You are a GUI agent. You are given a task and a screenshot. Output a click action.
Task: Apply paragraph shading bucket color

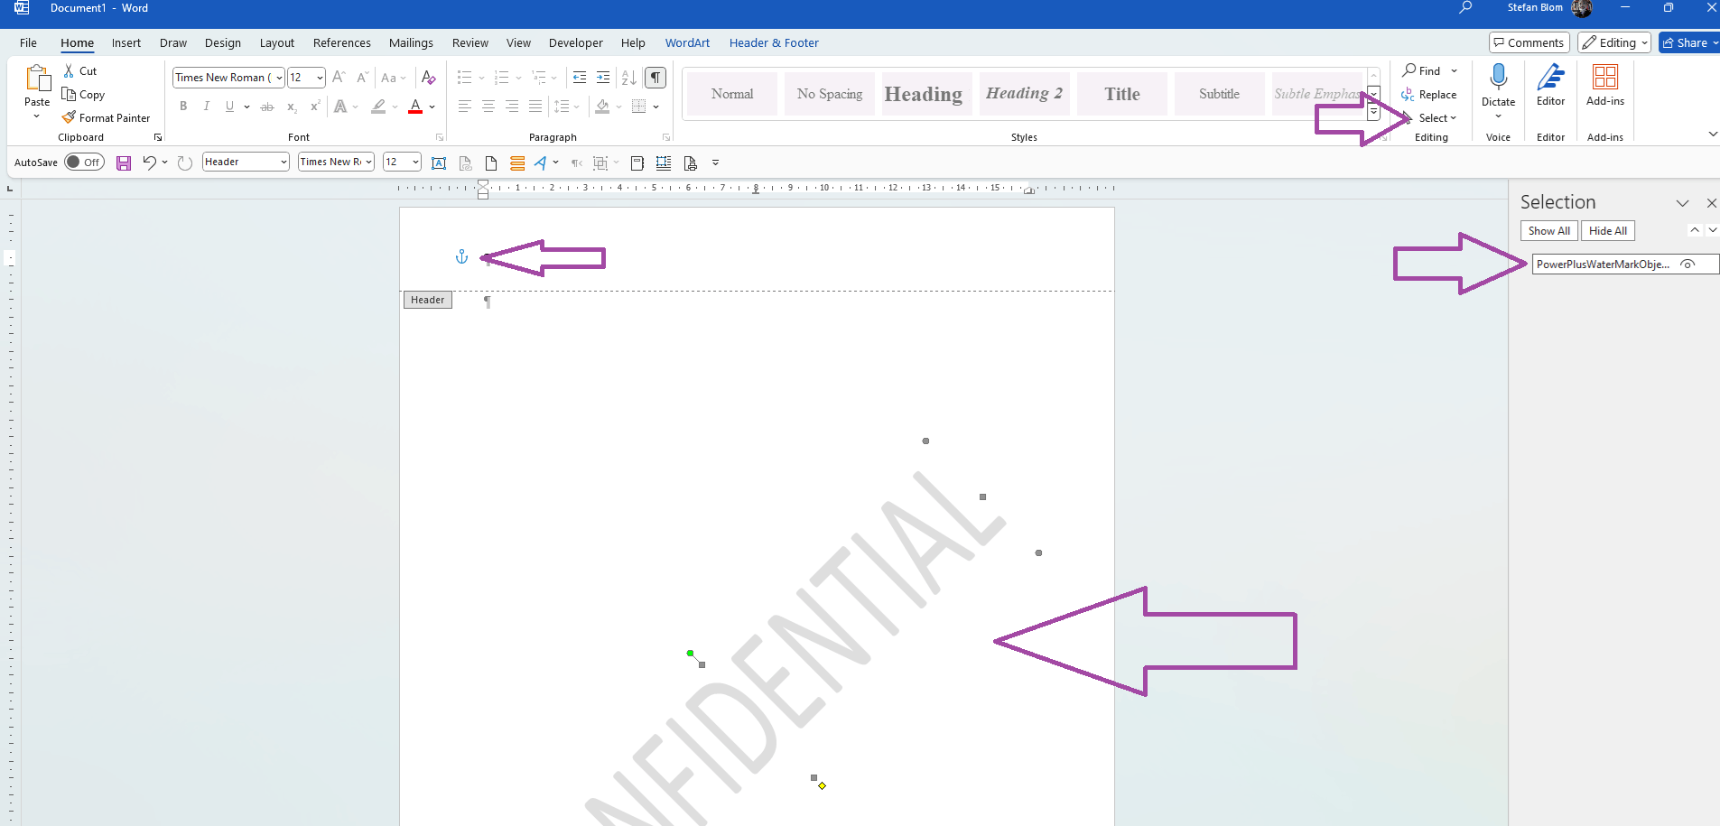pyautogui.click(x=602, y=107)
